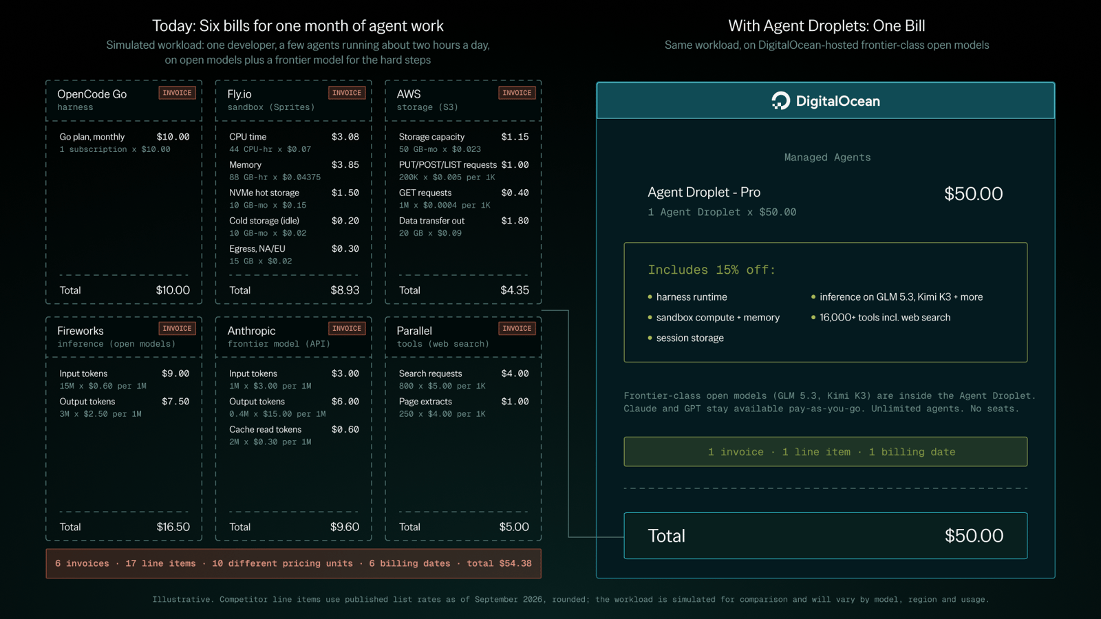Image resolution: width=1101 pixels, height=619 pixels.
Task: Click the 'Managed Agents' label
Action: coord(827,158)
